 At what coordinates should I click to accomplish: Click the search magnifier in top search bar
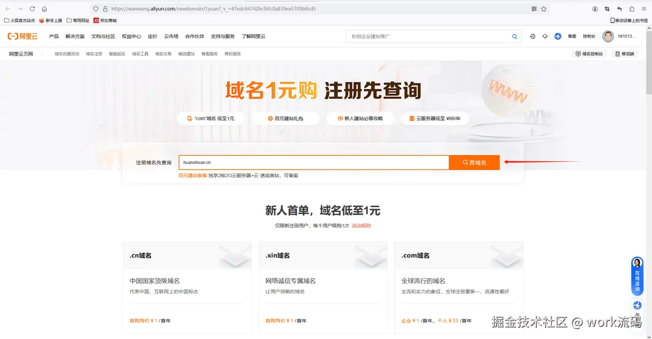pyautogui.click(x=514, y=36)
